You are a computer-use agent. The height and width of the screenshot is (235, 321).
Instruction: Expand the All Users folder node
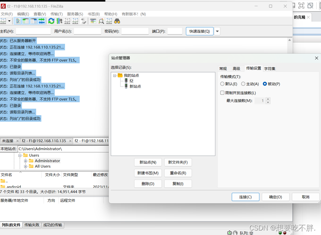point(26,167)
